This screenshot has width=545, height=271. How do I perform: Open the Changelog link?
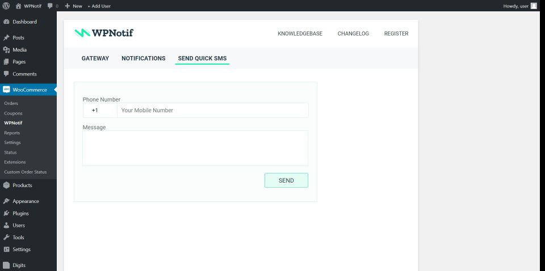[353, 33]
